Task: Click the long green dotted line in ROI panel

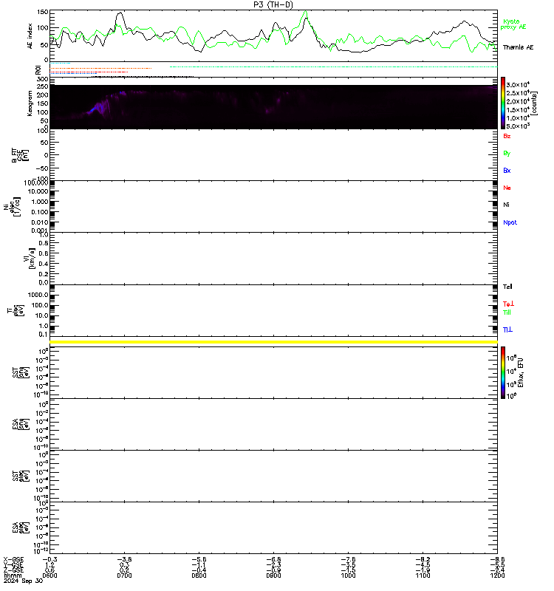Action: pyautogui.click(x=334, y=66)
